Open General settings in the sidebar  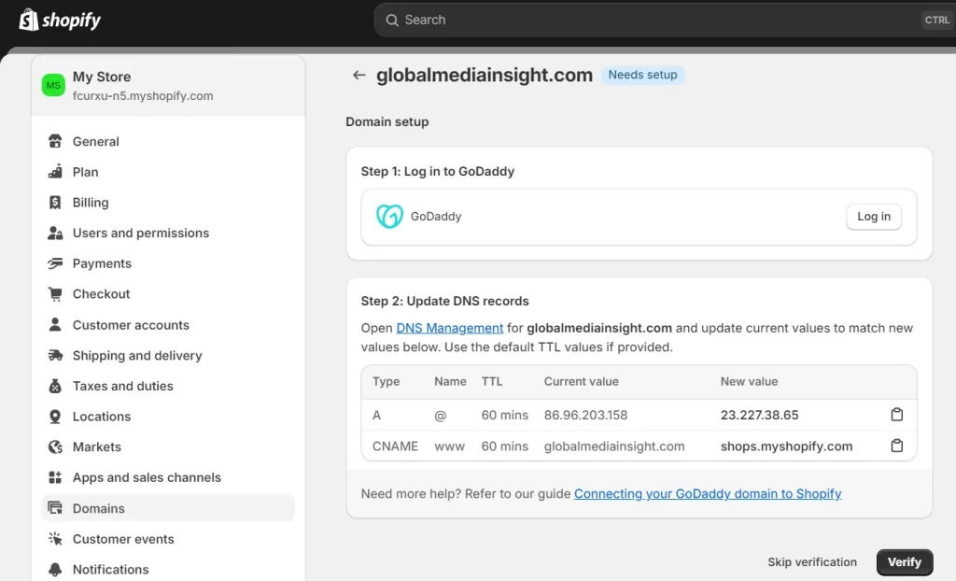click(x=96, y=142)
